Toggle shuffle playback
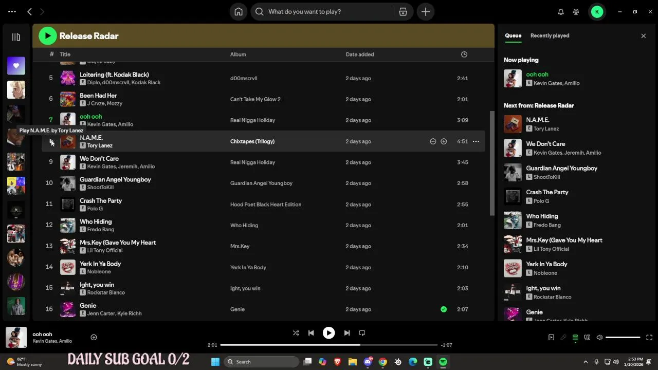Screen dimensions: 658x370 click(x=296, y=333)
